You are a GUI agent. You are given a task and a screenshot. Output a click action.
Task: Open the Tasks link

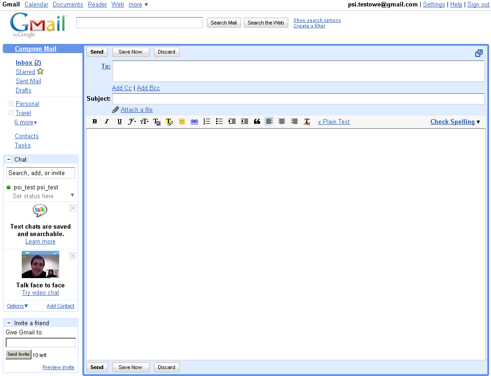[x=23, y=146]
